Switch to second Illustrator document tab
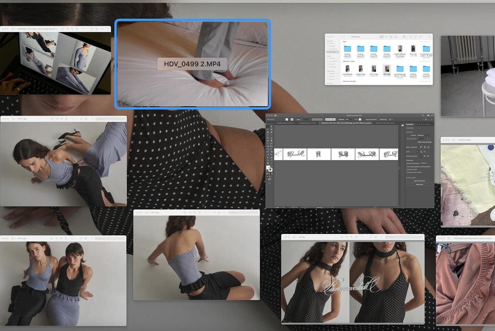 point(308,123)
